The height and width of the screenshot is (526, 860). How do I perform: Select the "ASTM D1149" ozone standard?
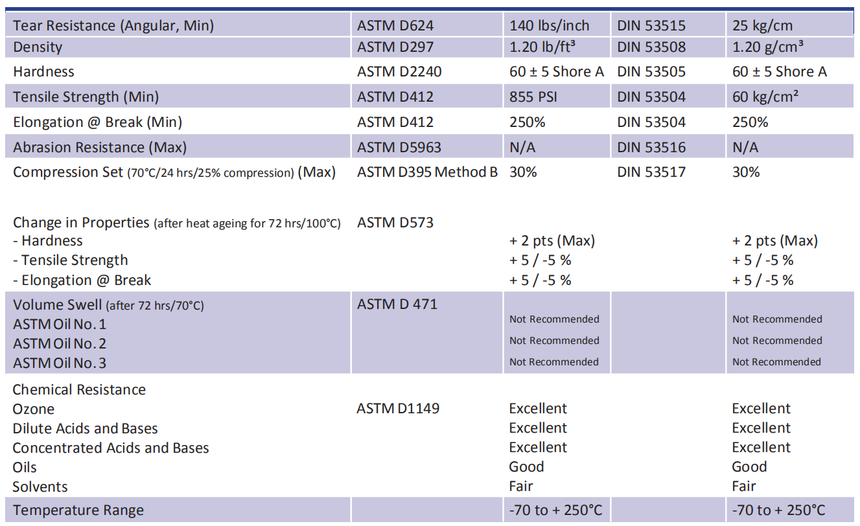[x=398, y=409]
